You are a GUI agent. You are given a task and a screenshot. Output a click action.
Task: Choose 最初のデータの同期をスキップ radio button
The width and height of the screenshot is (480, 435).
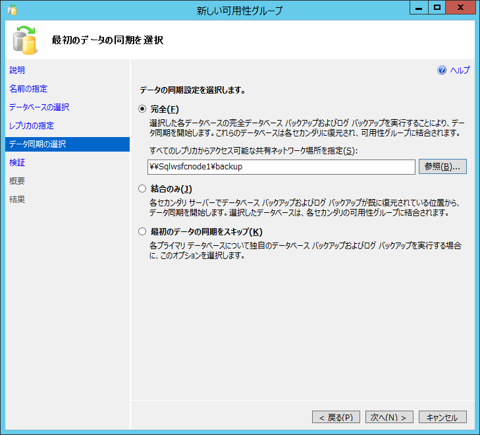point(142,231)
